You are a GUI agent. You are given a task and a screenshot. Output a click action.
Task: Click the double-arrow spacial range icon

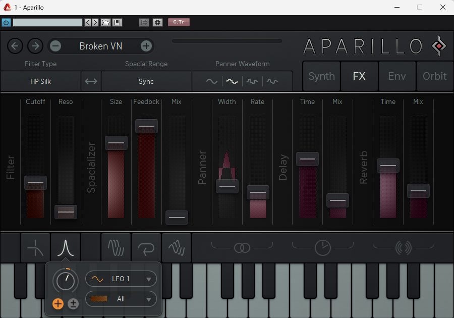pos(91,81)
